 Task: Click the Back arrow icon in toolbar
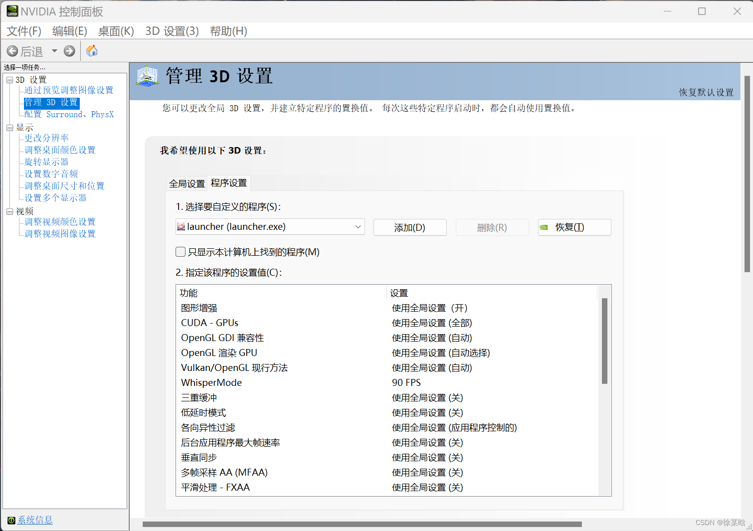[12, 51]
